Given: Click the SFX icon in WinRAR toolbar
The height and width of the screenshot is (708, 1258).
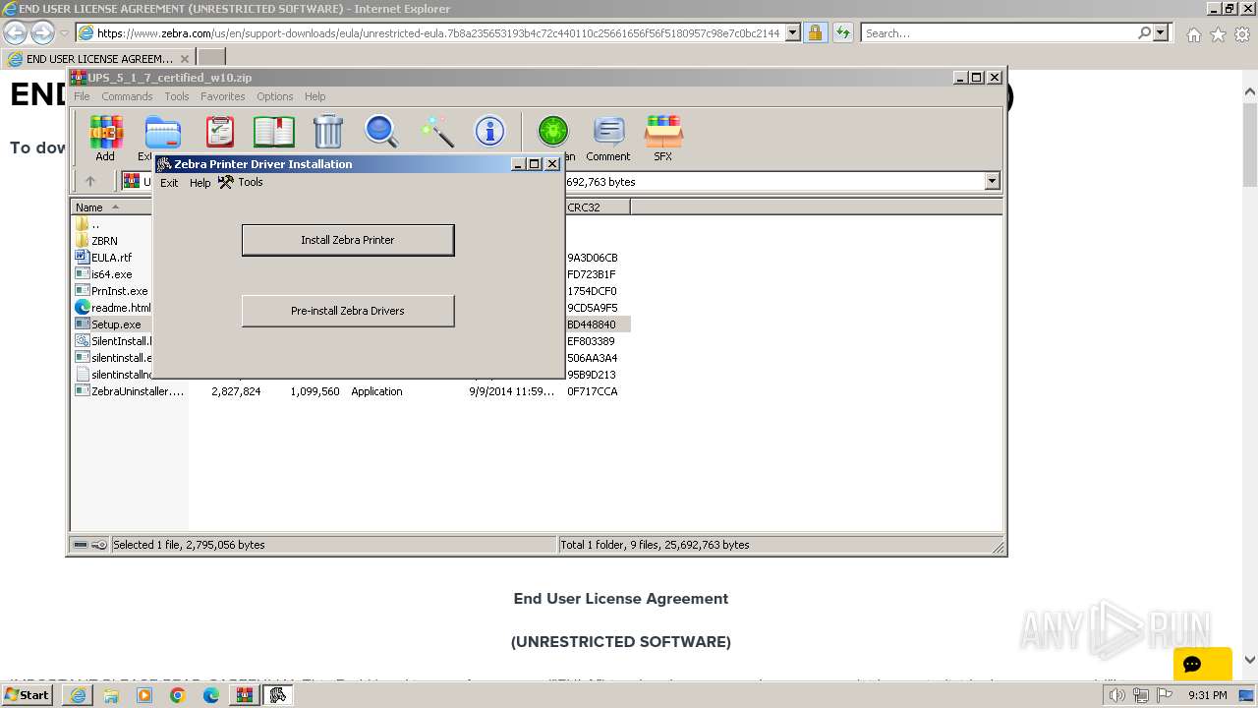Looking at the screenshot, I should pyautogui.click(x=663, y=138).
